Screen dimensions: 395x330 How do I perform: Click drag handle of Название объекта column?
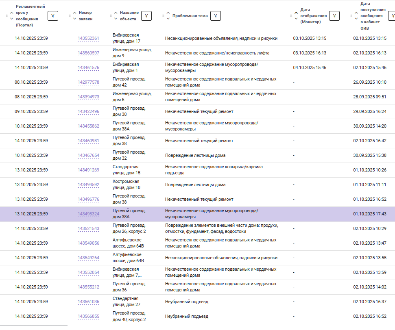[x=111, y=16]
